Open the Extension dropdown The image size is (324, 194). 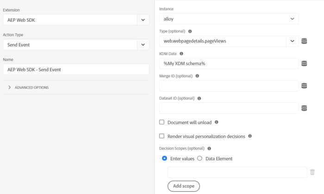143,20
